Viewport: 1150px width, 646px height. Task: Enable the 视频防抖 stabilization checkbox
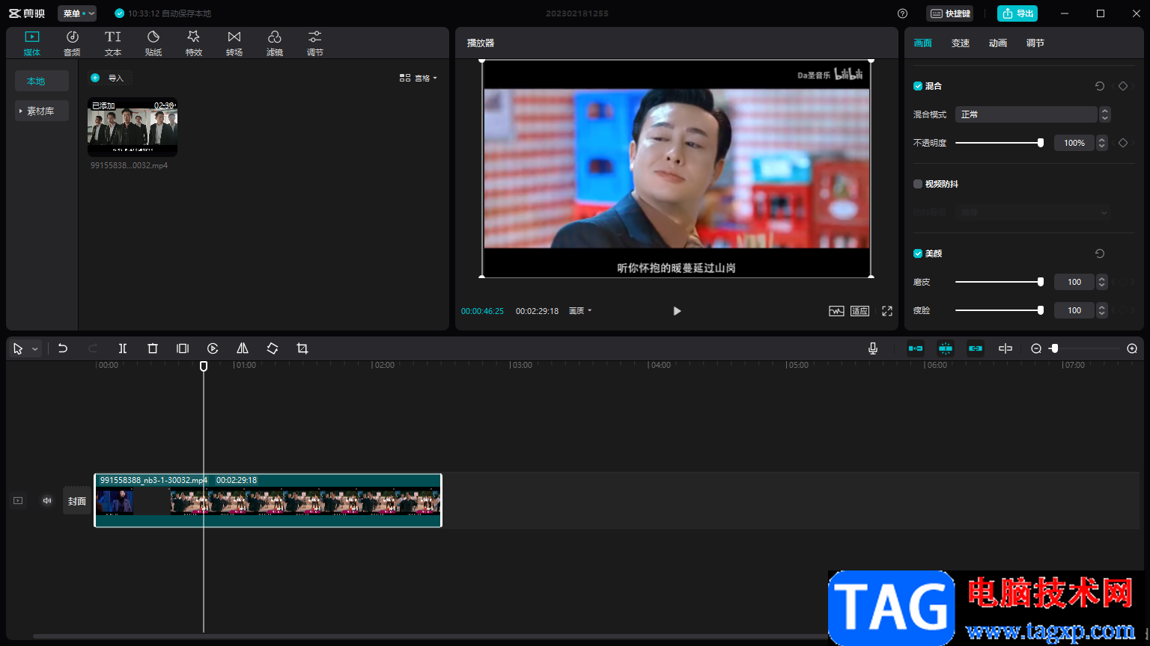click(x=918, y=184)
